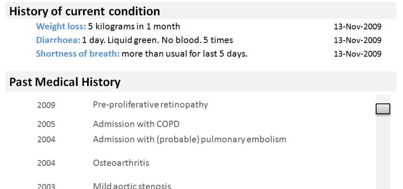Click the year 2005 beside COPD admission

pos(46,124)
